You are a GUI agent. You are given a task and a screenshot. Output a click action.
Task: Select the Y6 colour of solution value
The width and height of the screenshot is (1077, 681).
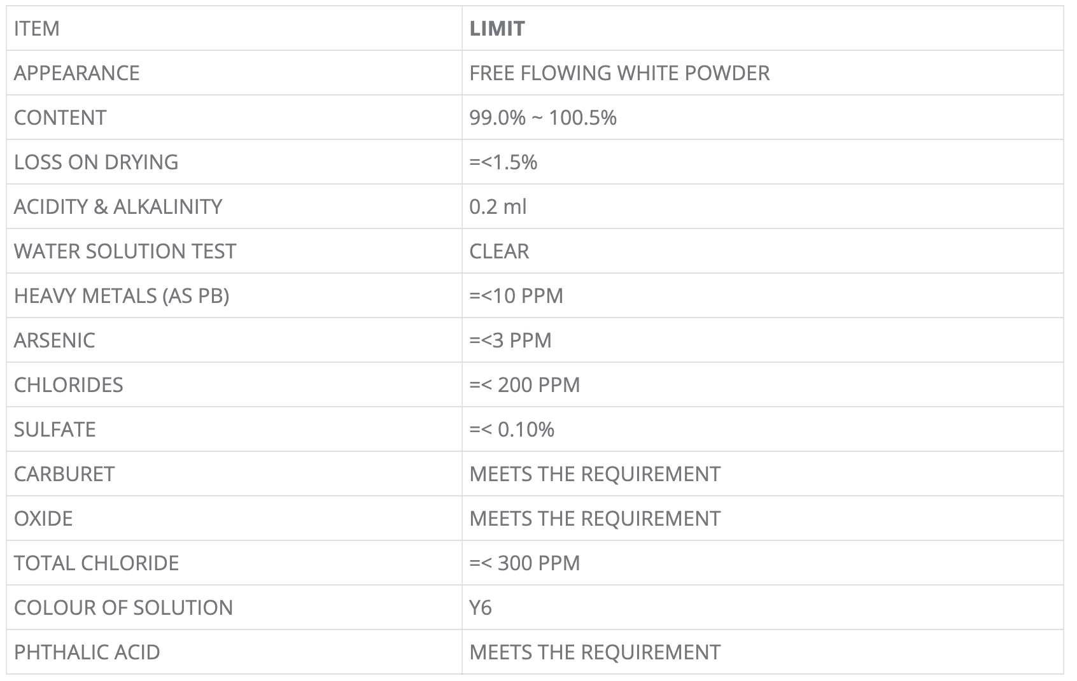coord(481,608)
